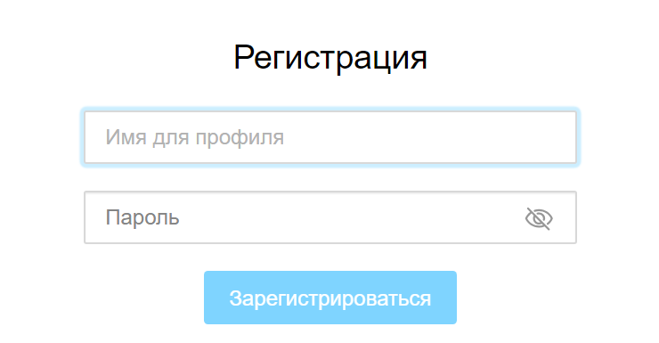
Task: Click the blue-outlined focused input box
Action: tap(330, 137)
